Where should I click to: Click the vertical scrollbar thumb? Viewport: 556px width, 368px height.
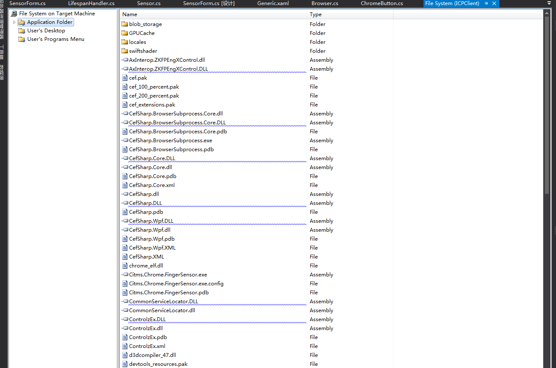(547, 105)
